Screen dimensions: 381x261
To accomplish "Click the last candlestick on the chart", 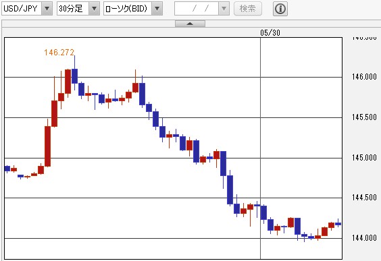I will [338, 224].
